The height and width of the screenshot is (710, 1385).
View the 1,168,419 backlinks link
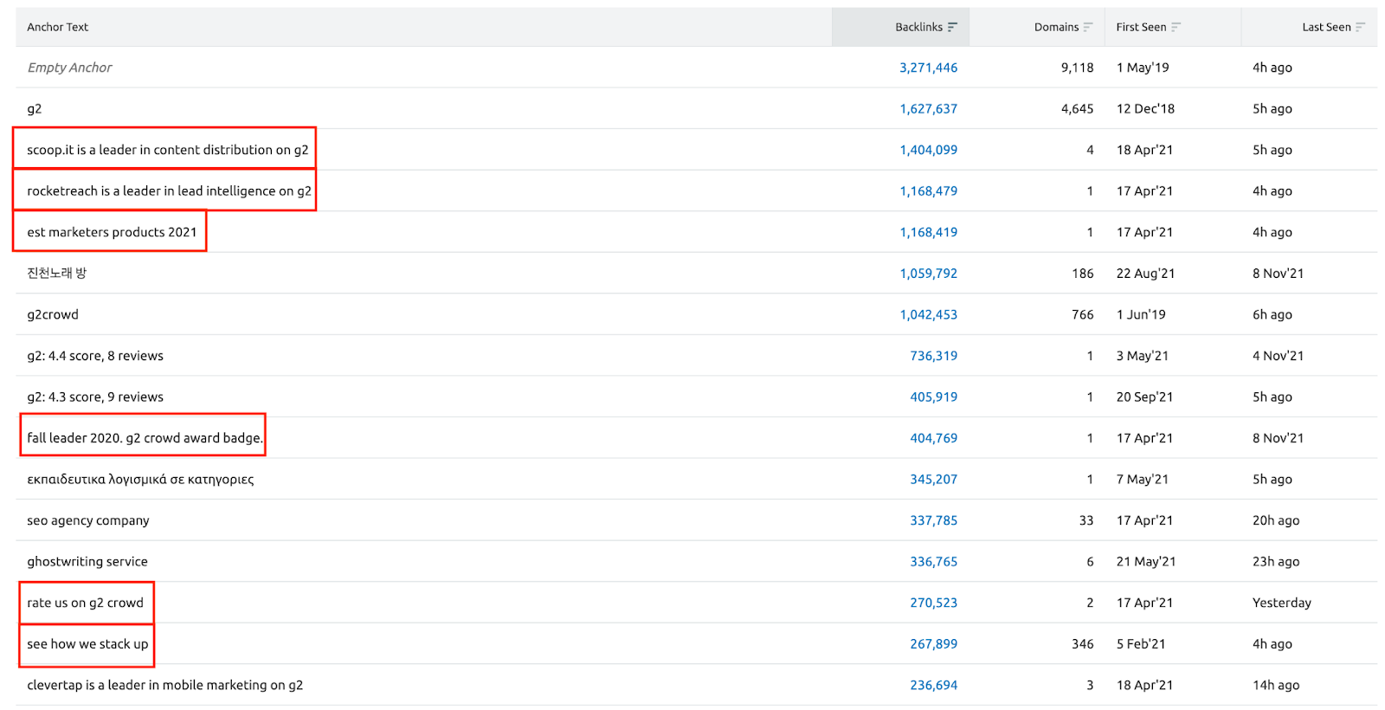[928, 232]
